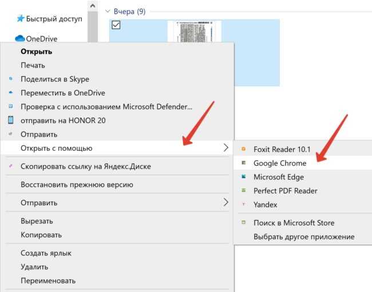The image size is (372, 292).
Task: Choose "Переименовать" from the context menu
Action: [48, 281]
